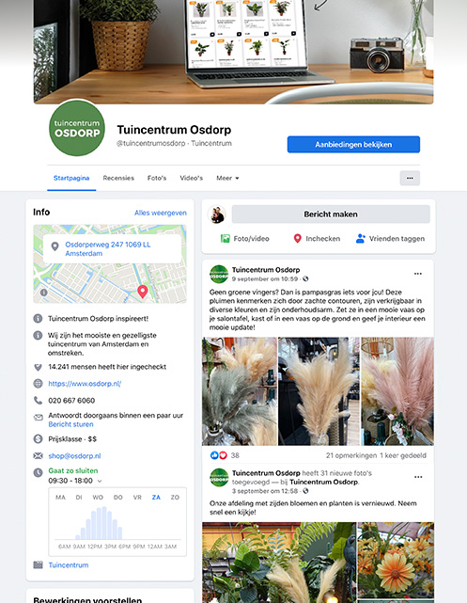
Task: Click the Foto/video icon in post composer
Action: (x=226, y=238)
